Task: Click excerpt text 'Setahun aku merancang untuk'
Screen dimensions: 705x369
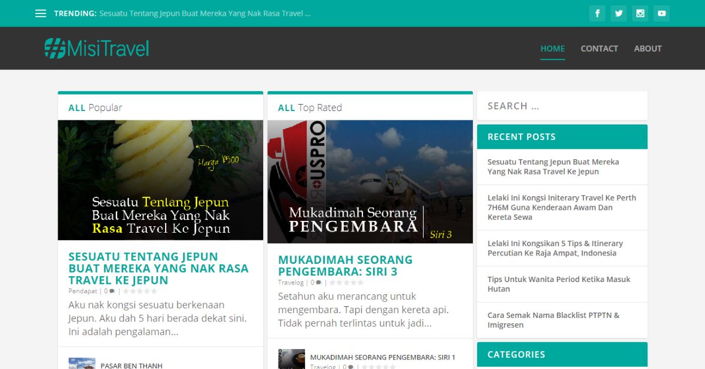Action: (347, 296)
